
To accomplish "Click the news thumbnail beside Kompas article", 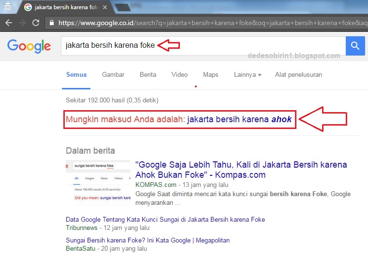I will coord(98,182).
